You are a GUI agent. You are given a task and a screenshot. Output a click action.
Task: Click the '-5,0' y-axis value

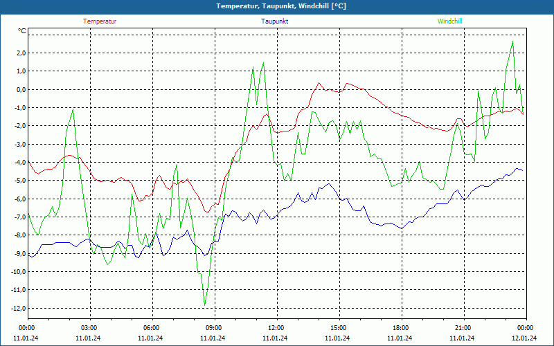(21, 181)
